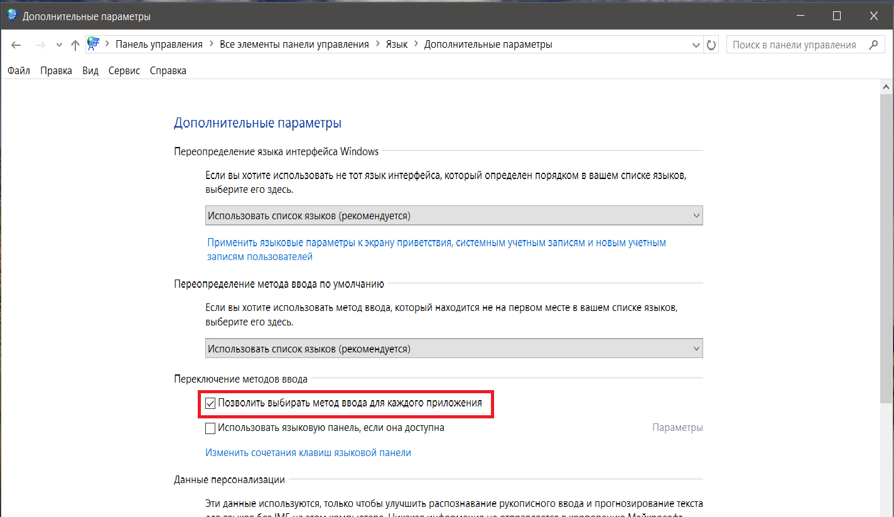The image size is (894, 517).
Task: Open the Windows interface language dropdown
Action: click(x=454, y=215)
